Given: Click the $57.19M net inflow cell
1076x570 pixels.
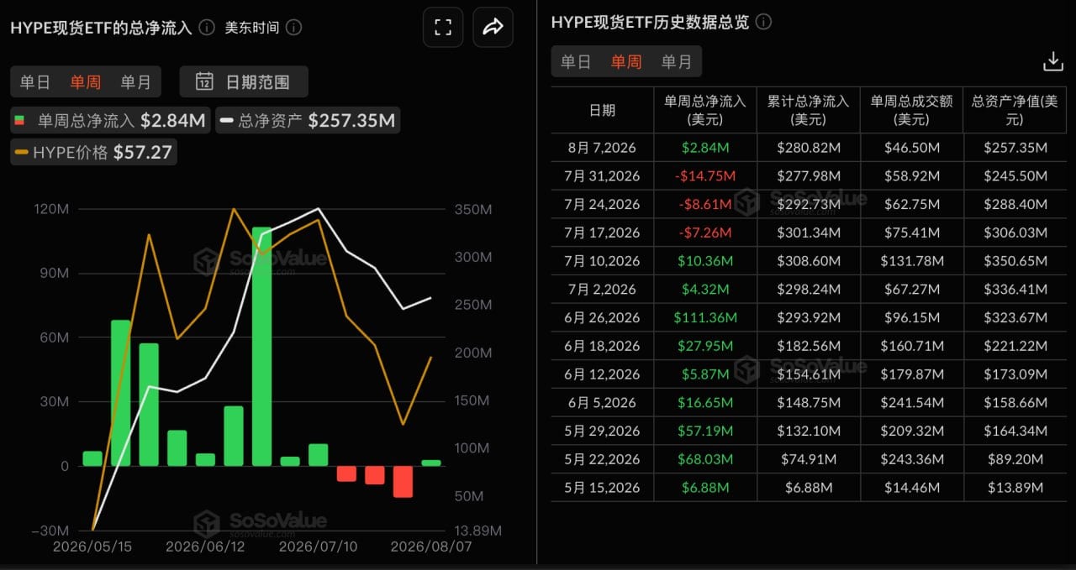Looking at the screenshot, I should tap(705, 431).
